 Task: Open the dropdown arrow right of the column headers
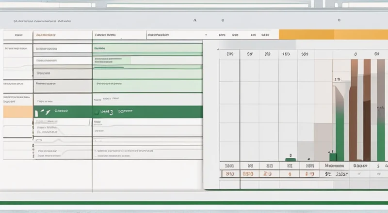[x=206, y=35]
